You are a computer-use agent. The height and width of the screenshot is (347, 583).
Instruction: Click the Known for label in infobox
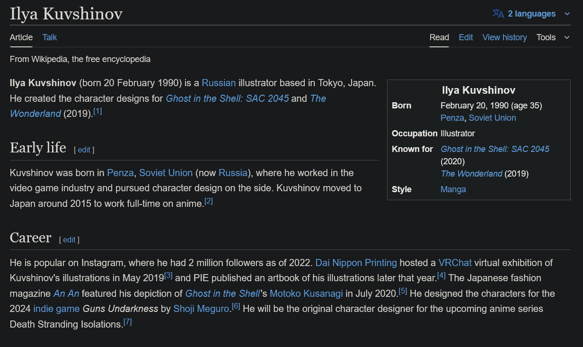tap(412, 149)
